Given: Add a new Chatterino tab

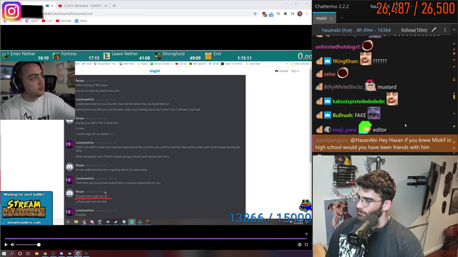Looking at the screenshot, I should [x=342, y=18].
